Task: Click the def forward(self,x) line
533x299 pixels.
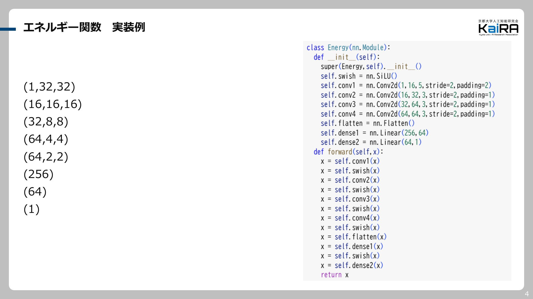Action: [x=348, y=152]
